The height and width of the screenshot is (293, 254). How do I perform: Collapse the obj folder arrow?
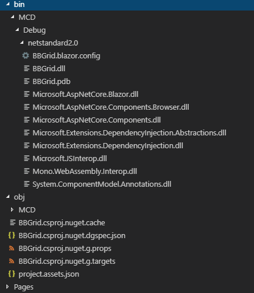click(x=8, y=197)
